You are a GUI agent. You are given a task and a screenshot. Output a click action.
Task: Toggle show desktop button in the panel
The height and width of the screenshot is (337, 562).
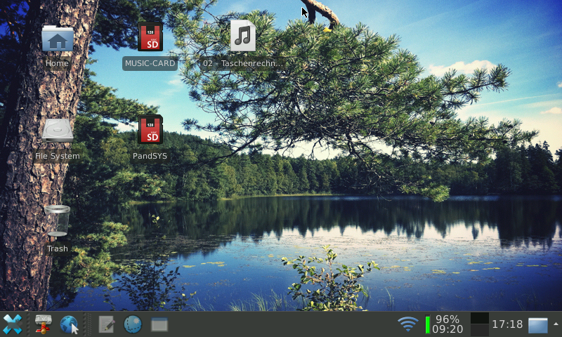(x=537, y=324)
